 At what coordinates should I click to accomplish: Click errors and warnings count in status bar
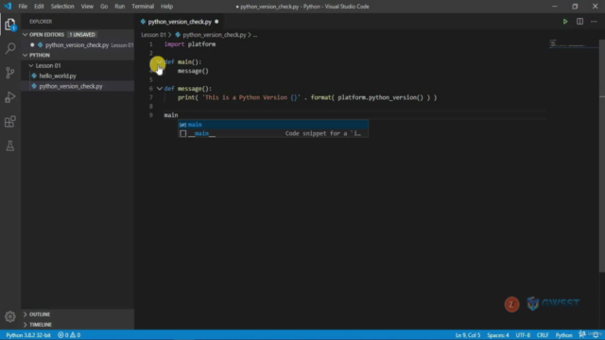69,335
